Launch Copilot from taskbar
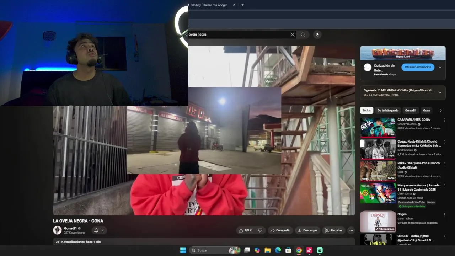This screenshot has width=455, height=256. (257, 250)
